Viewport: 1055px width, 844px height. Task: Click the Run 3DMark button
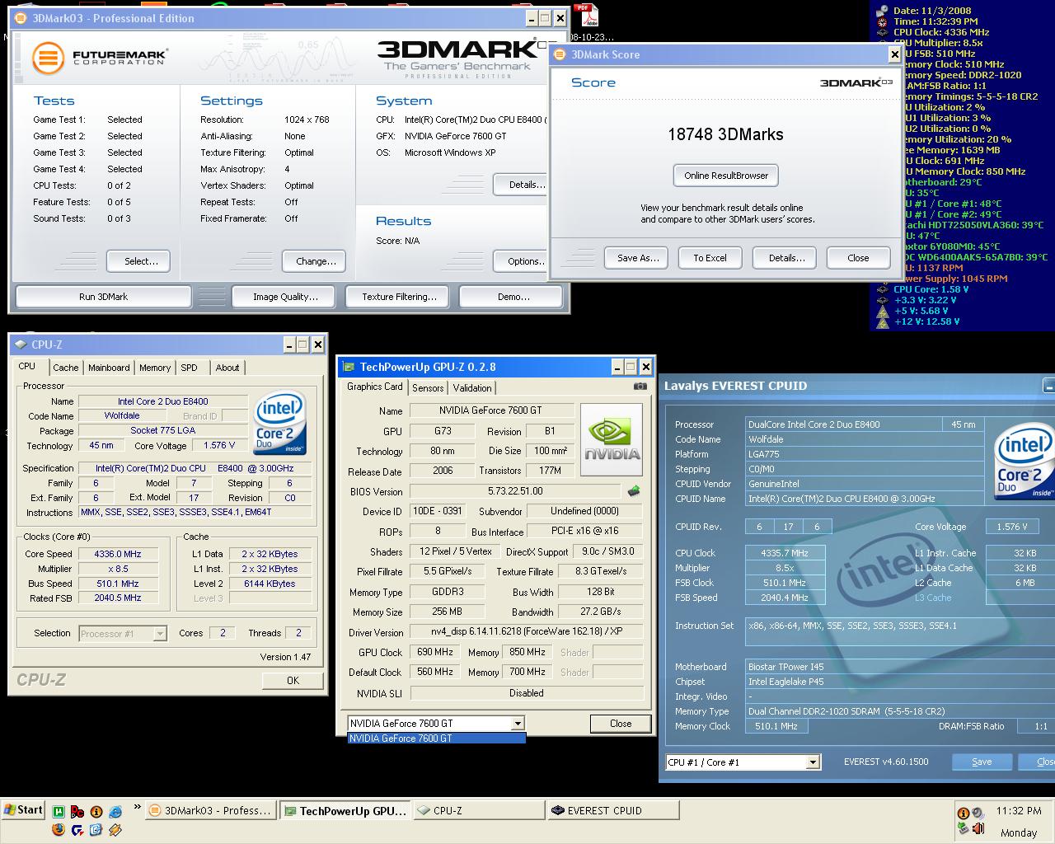[103, 297]
